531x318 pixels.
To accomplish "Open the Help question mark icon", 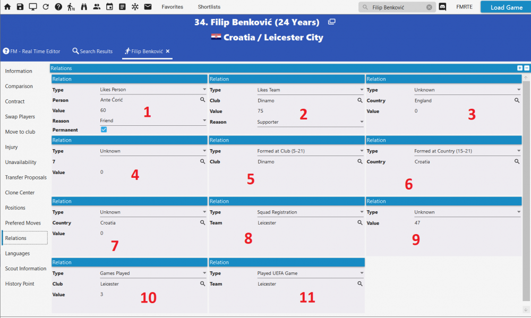I will click(58, 7).
